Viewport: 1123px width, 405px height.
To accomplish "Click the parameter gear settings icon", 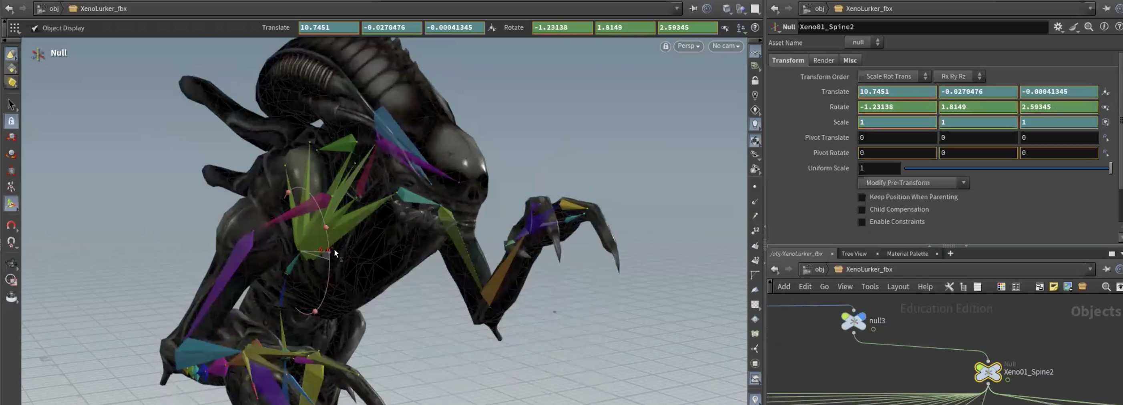I will [1058, 27].
